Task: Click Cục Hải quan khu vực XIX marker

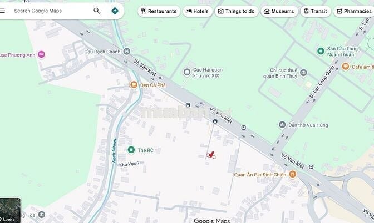Action: point(186,70)
